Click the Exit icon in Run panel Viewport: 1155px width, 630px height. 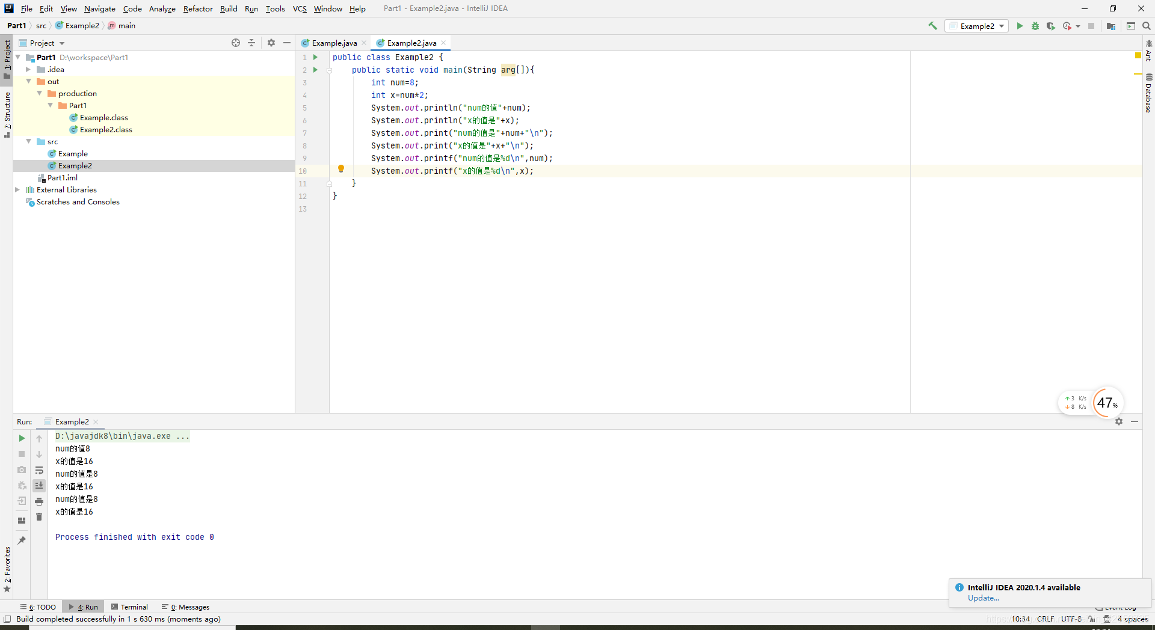(22, 501)
